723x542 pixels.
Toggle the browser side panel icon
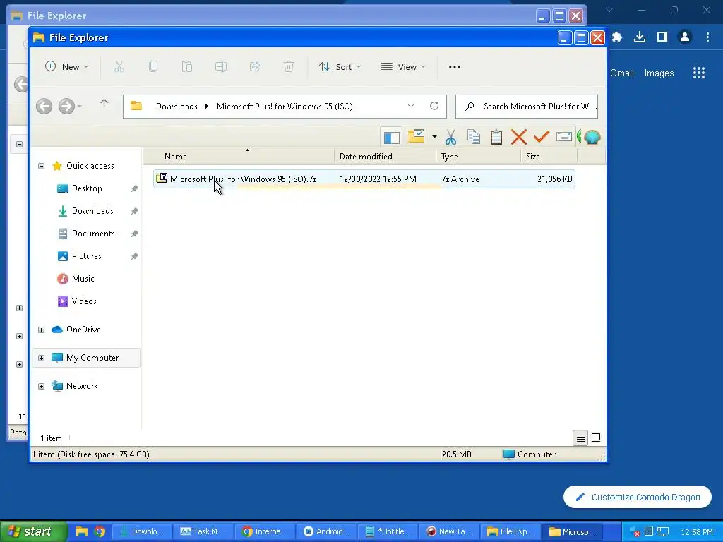662,37
